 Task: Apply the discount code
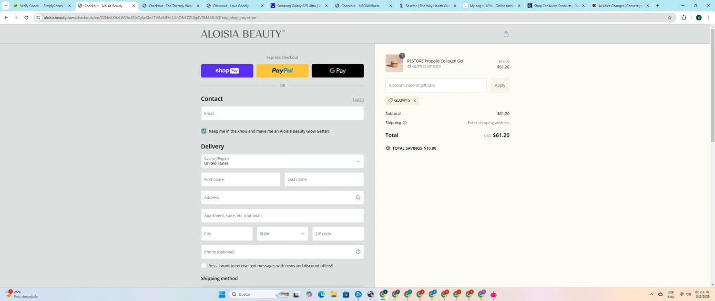[500, 86]
